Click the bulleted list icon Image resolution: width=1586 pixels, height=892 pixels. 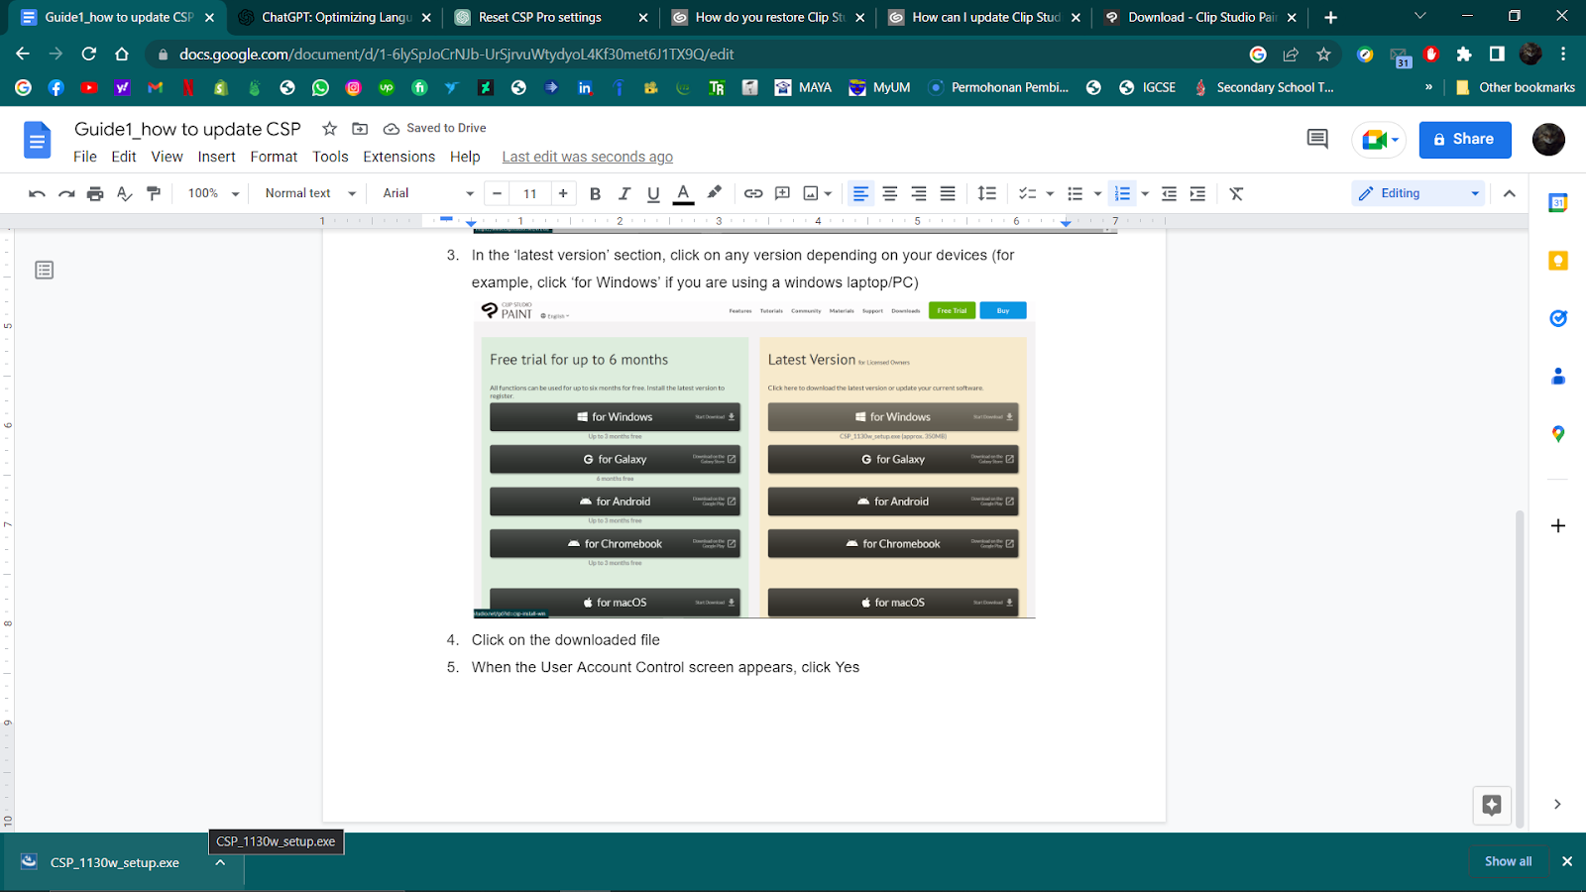pos(1075,193)
